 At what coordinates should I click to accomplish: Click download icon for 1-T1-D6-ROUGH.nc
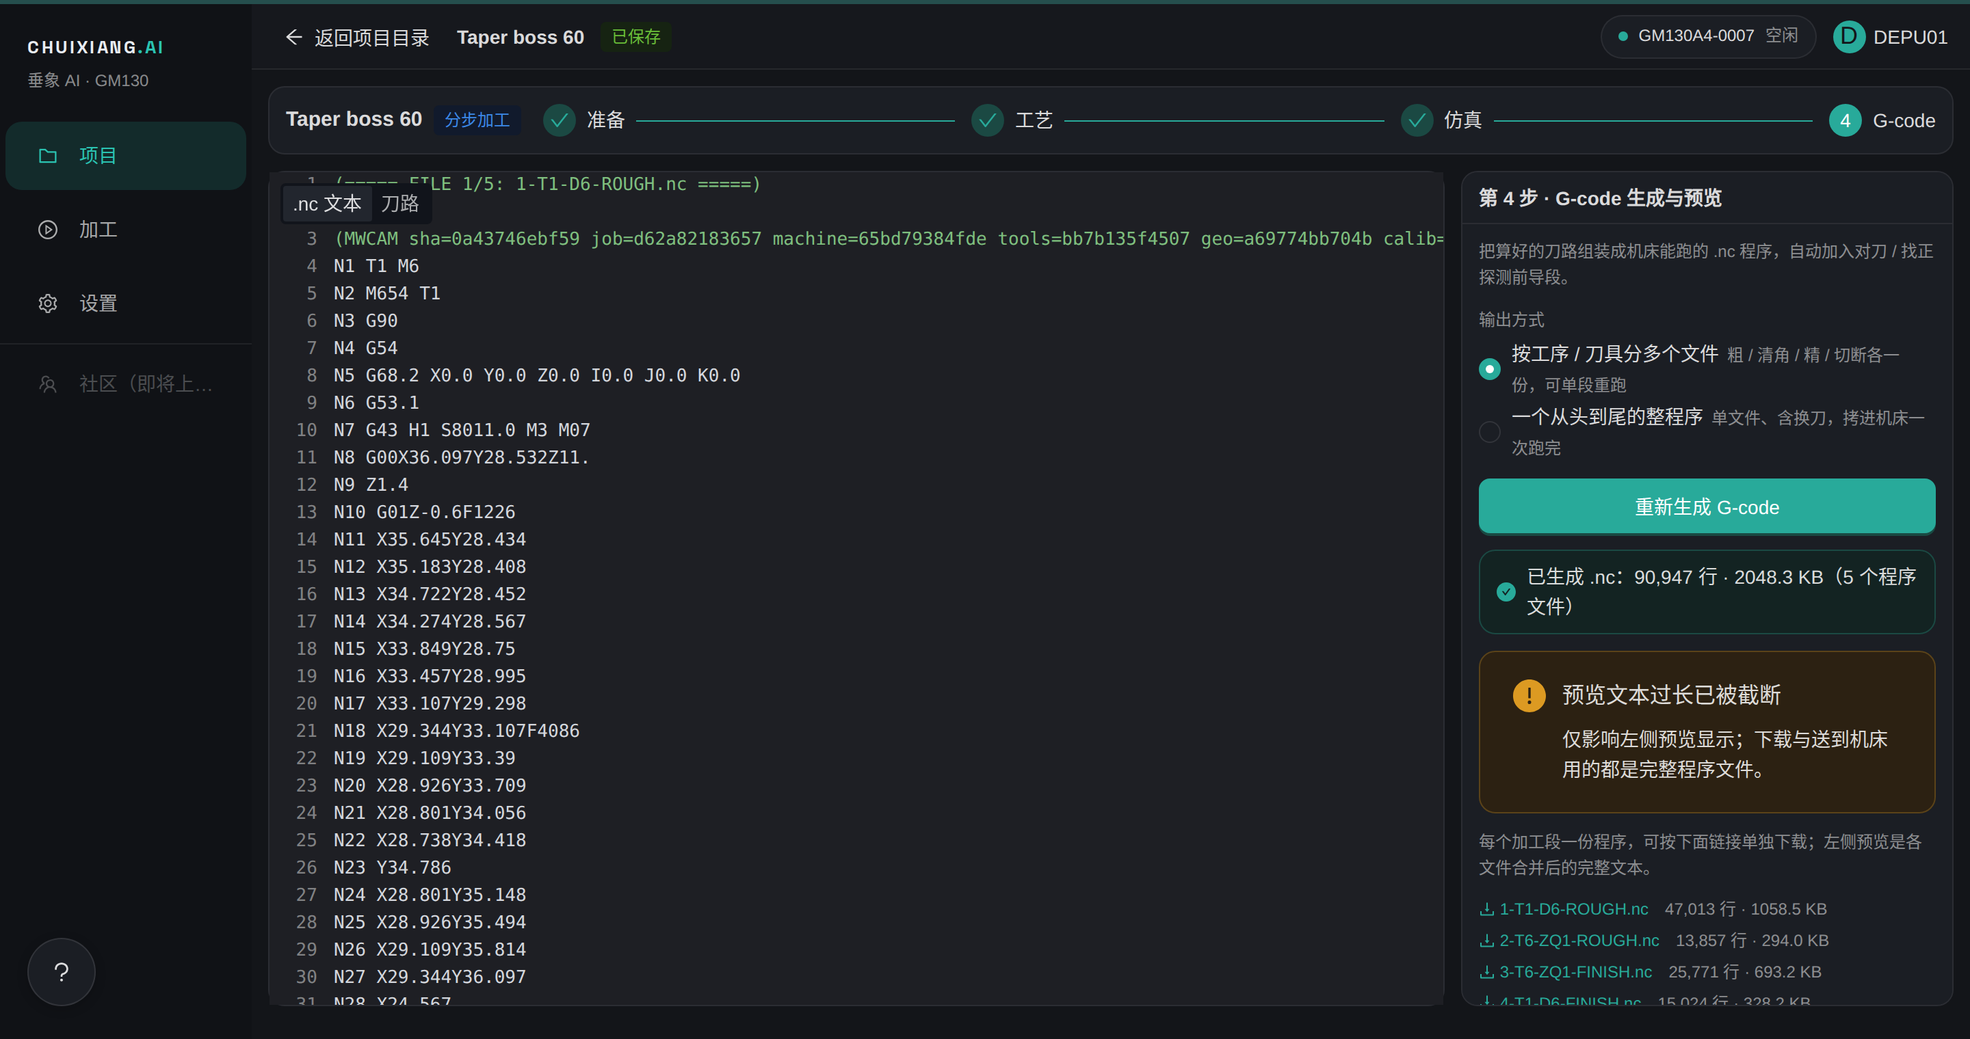tap(1486, 909)
